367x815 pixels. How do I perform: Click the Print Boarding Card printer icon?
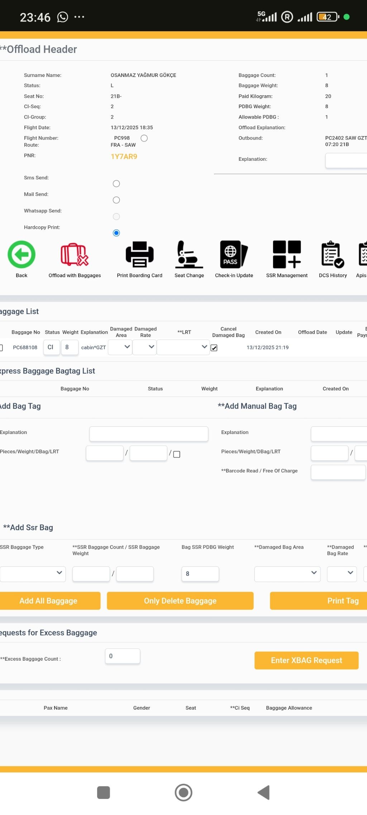(x=139, y=255)
